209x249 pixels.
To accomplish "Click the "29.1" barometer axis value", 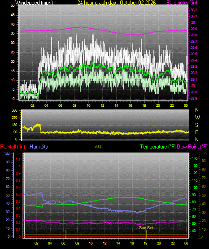I will click(x=194, y=79).
